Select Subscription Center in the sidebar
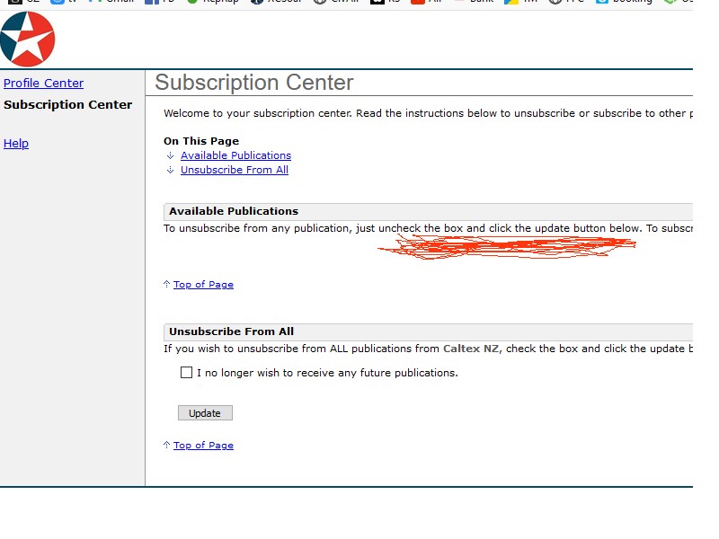The width and height of the screenshot is (719, 539). coord(67,104)
